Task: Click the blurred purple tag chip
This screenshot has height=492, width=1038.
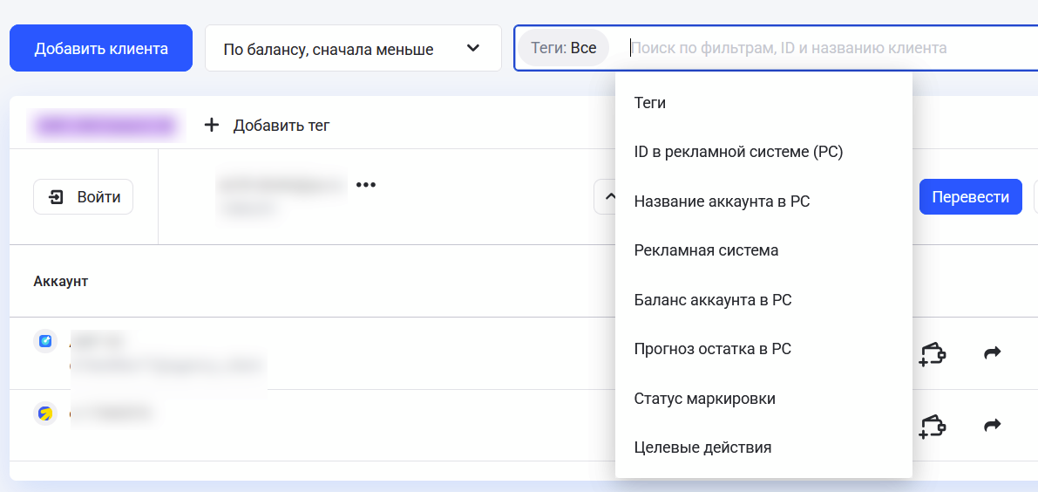Action: point(106,126)
